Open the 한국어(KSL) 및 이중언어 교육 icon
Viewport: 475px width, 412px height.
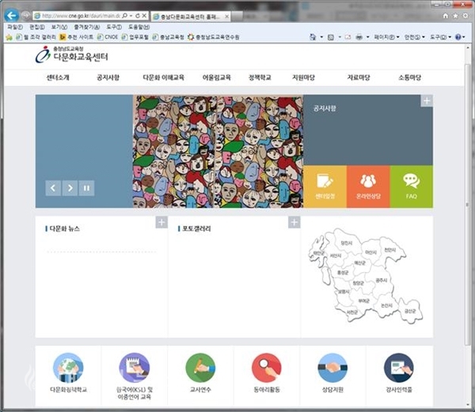click(x=135, y=369)
